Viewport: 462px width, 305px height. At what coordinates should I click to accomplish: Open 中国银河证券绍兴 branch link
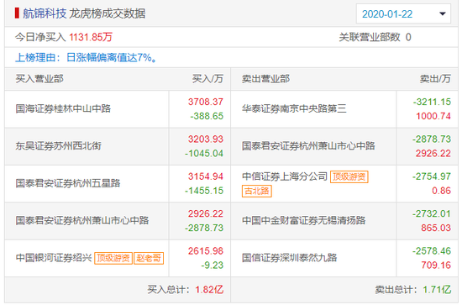click(x=54, y=258)
